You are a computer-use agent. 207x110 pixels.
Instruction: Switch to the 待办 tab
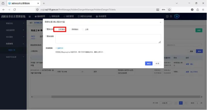point(33,36)
